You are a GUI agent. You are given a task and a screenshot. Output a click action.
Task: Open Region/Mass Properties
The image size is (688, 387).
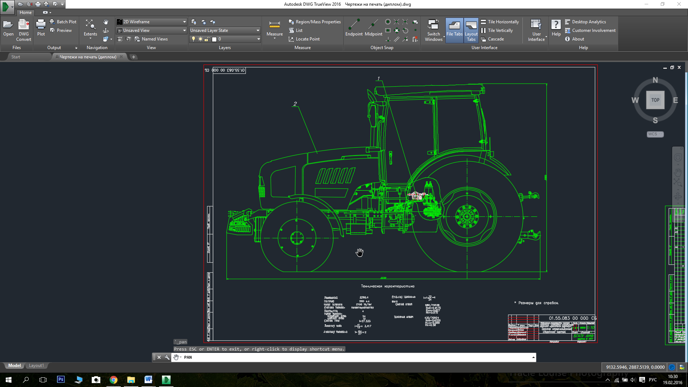pos(315,22)
